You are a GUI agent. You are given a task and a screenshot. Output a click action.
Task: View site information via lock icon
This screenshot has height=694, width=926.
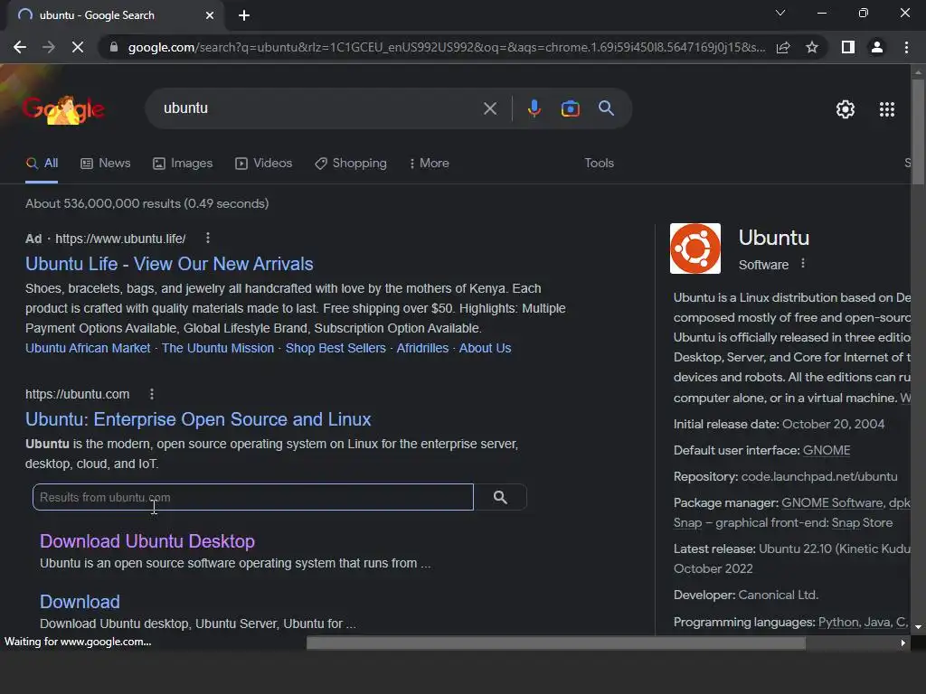pos(114,47)
